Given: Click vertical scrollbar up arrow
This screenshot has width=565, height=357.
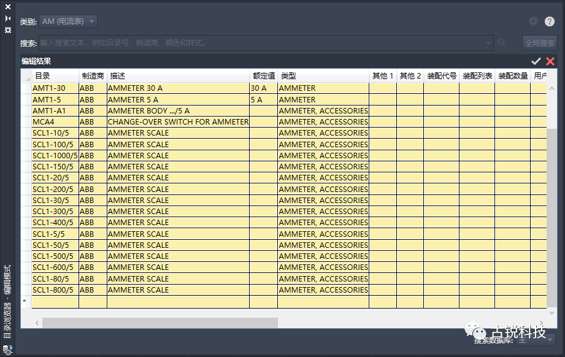Looking at the screenshot, I should tap(552, 88).
